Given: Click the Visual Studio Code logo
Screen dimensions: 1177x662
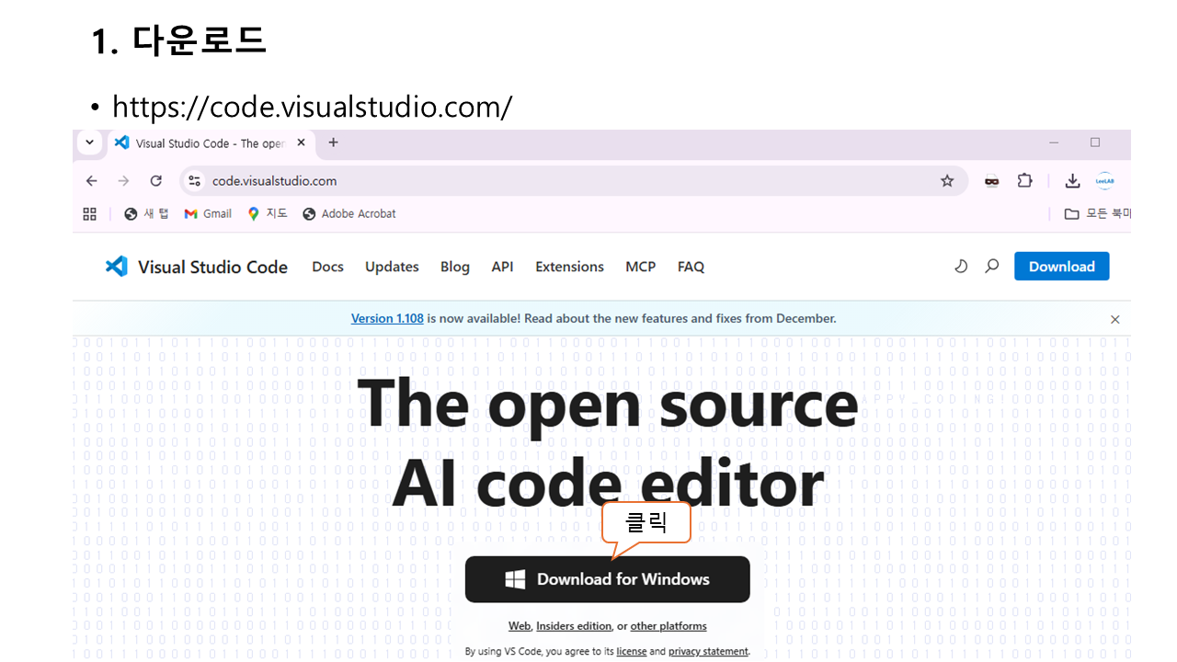Looking at the screenshot, I should 117,267.
